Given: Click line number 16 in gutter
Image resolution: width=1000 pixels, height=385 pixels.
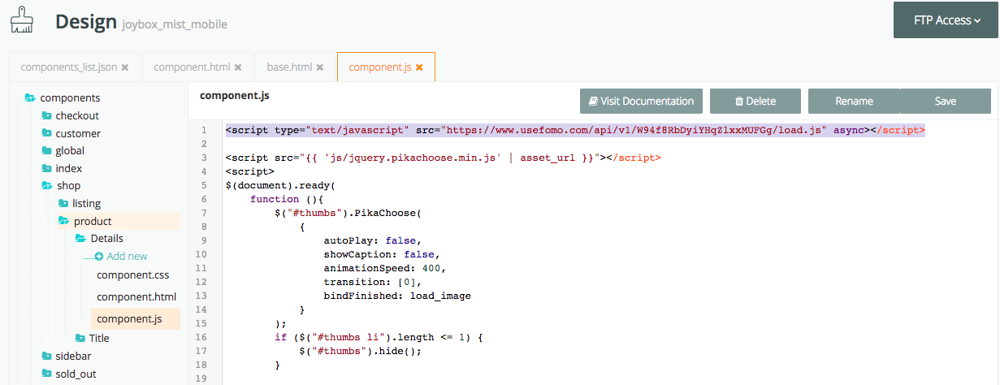Looking at the screenshot, I should (x=203, y=337).
